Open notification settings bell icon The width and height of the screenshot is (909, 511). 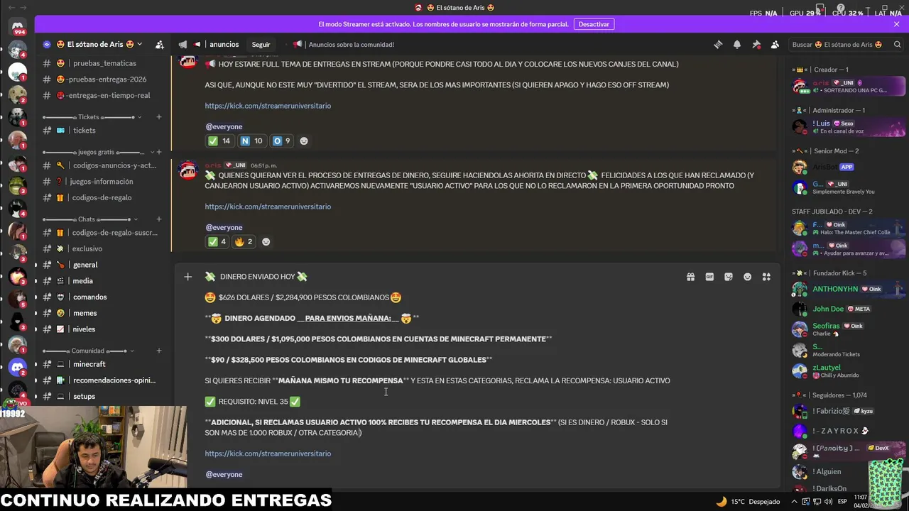(737, 44)
